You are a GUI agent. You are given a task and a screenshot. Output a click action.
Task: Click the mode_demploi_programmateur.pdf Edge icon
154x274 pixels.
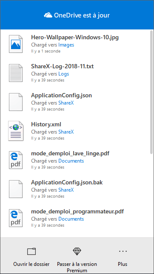click(16, 218)
